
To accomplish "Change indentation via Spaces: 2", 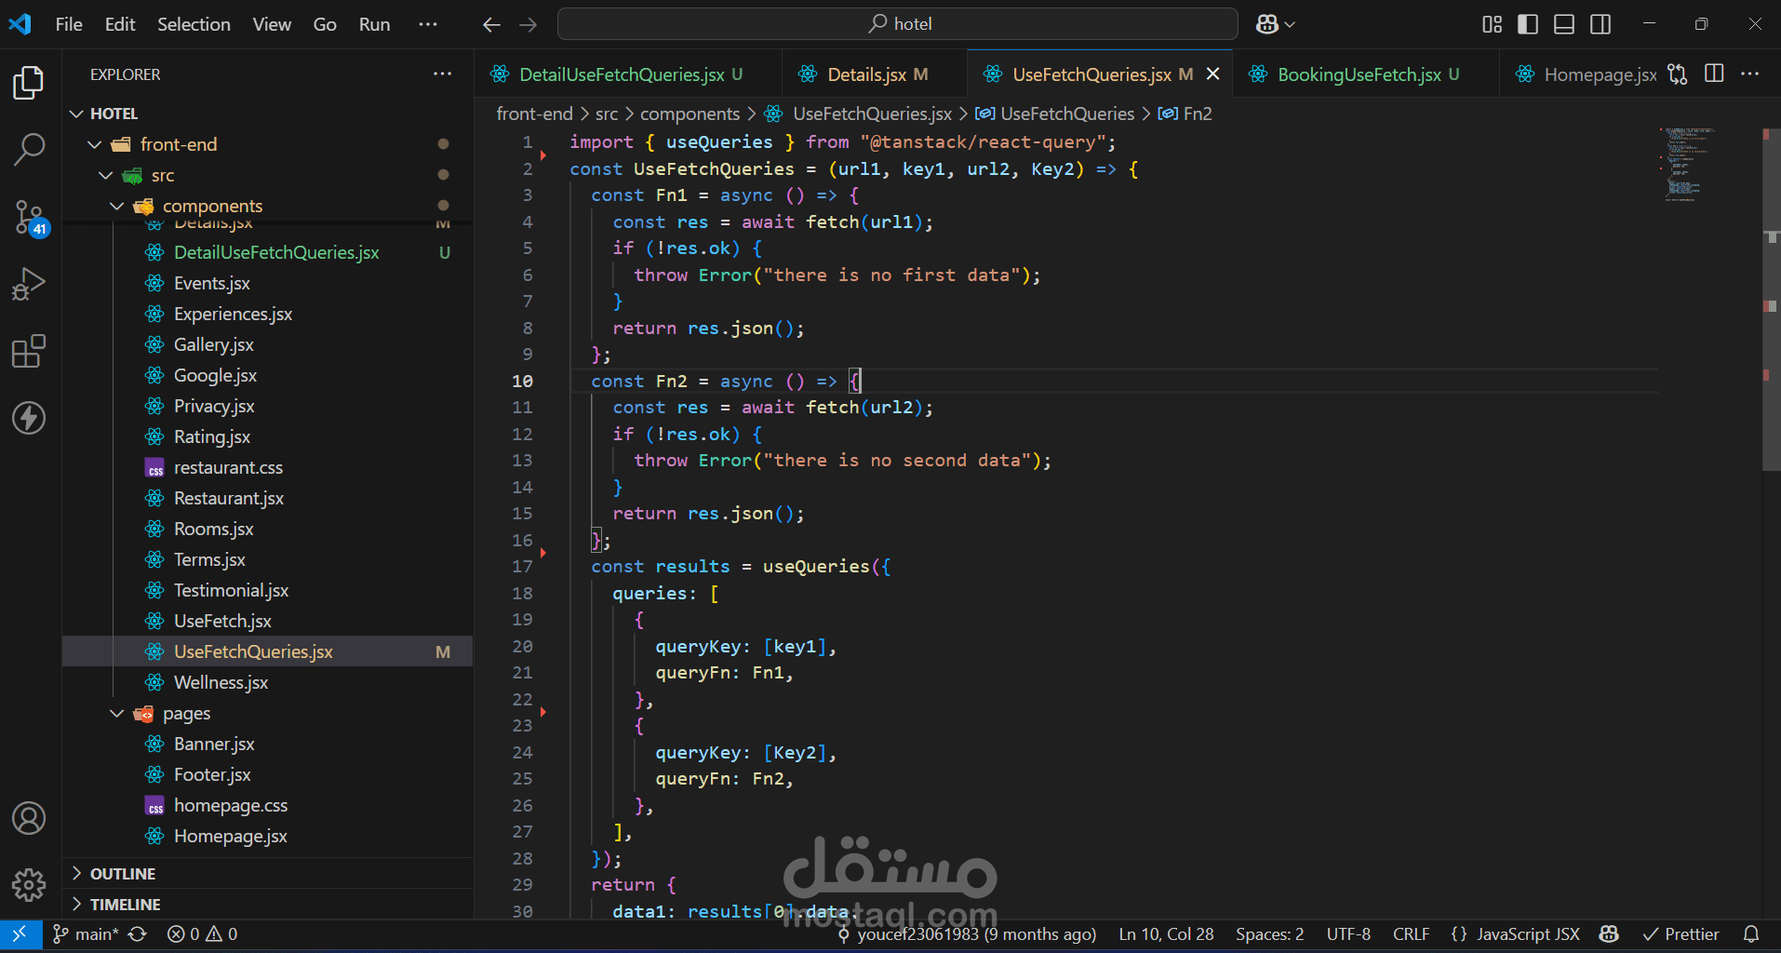I will click(x=1269, y=933).
